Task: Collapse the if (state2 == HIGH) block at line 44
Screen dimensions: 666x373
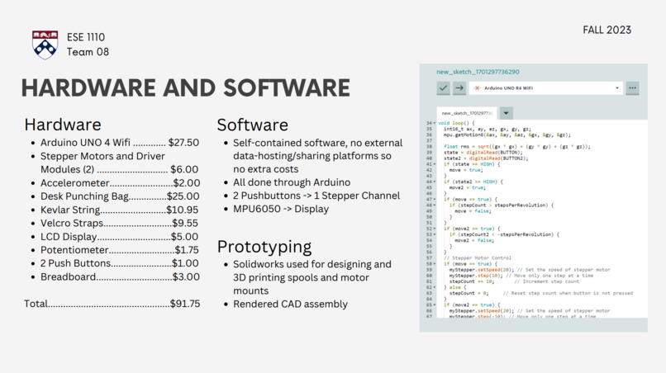Action: (x=434, y=182)
